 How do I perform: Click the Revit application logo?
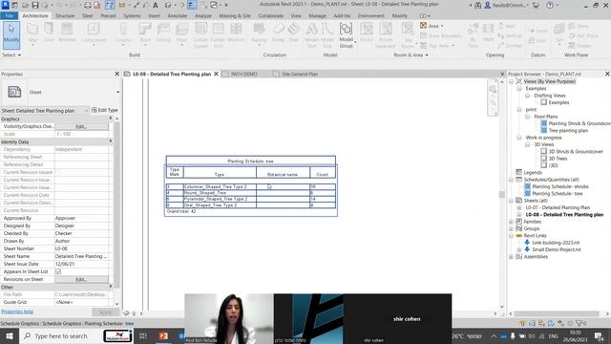(5, 5)
